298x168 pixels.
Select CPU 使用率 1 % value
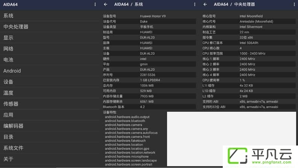(x=242, y=80)
